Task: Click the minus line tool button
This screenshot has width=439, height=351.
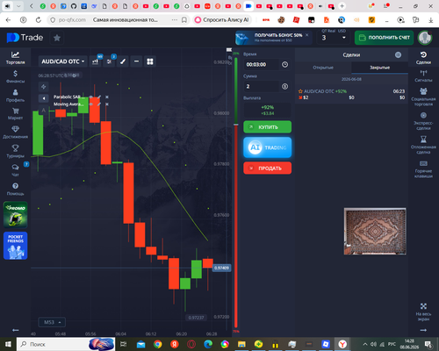Action: coord(136,61)
